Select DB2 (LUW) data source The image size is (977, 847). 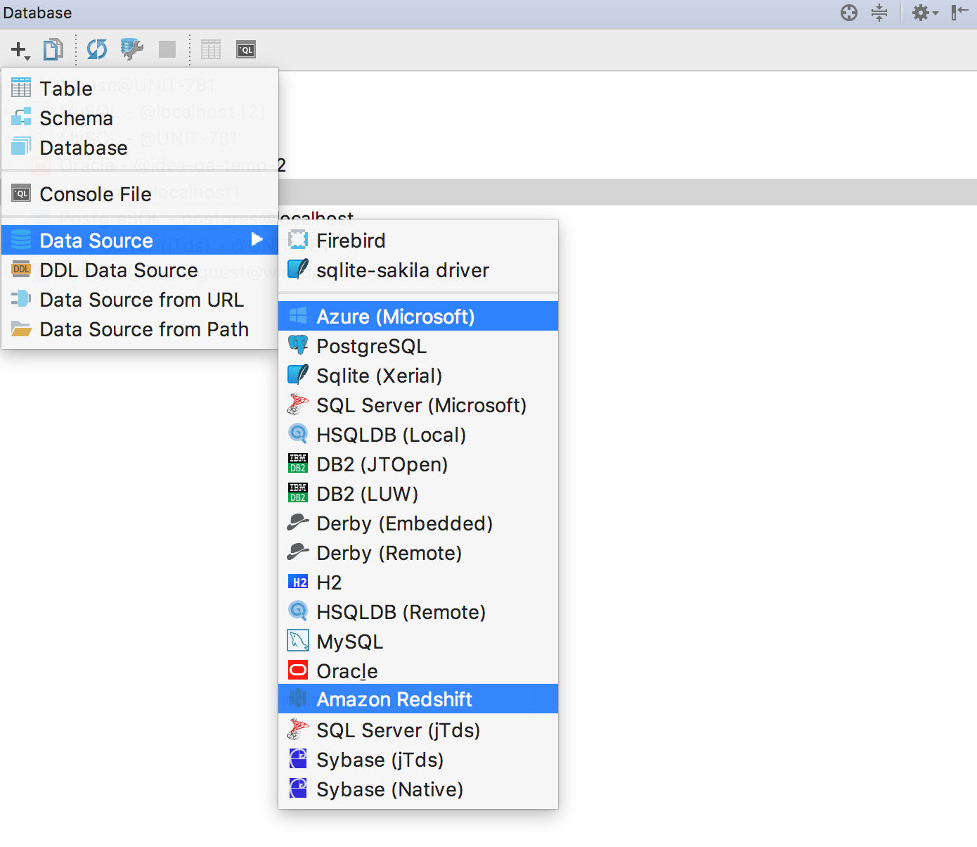pos(418,494)
